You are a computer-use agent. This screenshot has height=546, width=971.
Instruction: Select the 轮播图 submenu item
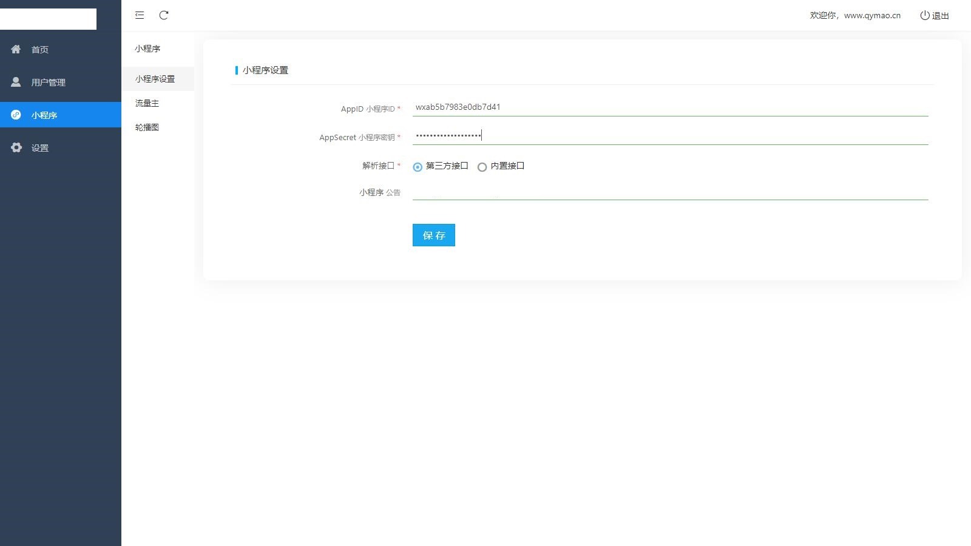pos(158,127)
